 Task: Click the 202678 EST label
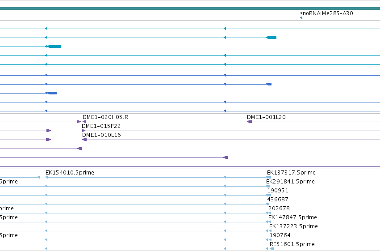tap(279, 208)
